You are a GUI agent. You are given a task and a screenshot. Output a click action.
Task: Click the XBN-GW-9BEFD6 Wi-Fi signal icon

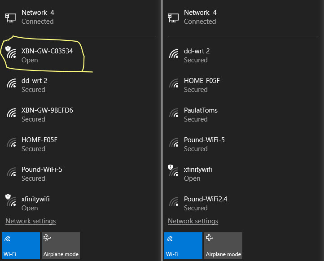point(11,113)
